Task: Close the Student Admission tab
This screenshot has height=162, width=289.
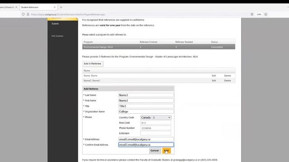Action: [x=55, y=7]
